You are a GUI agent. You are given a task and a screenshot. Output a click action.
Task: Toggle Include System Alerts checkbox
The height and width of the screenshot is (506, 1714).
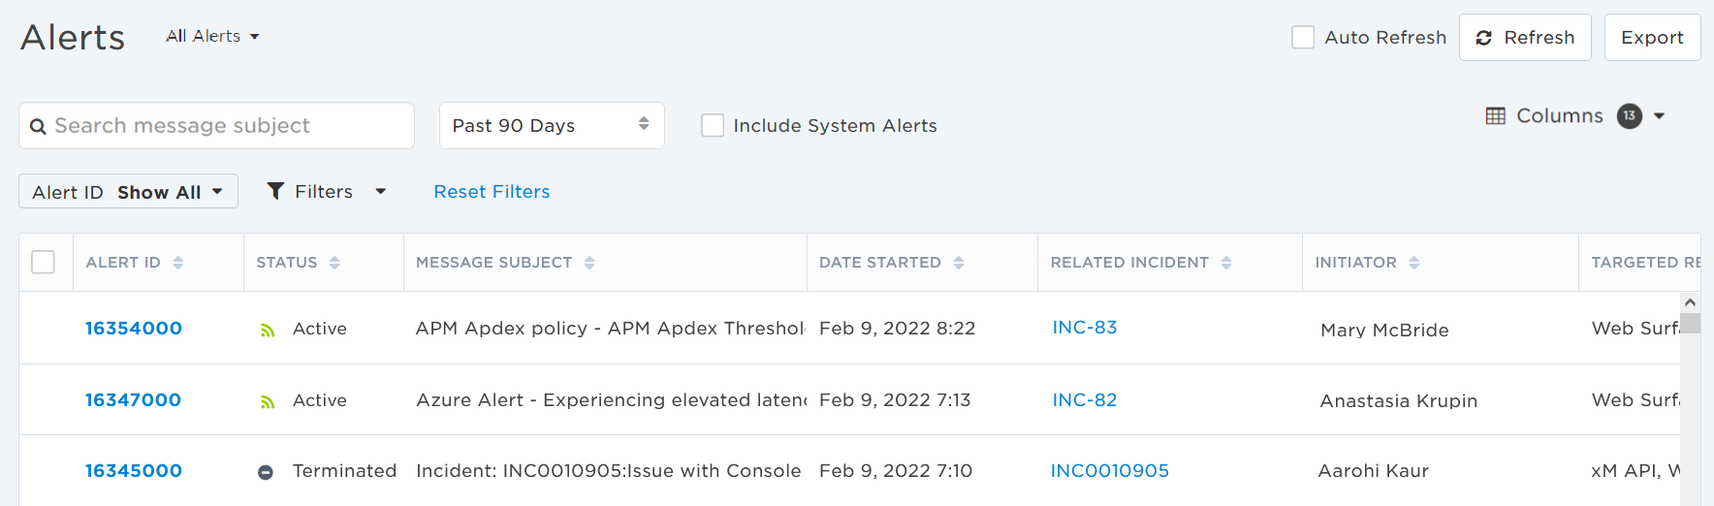click(713, 125)
